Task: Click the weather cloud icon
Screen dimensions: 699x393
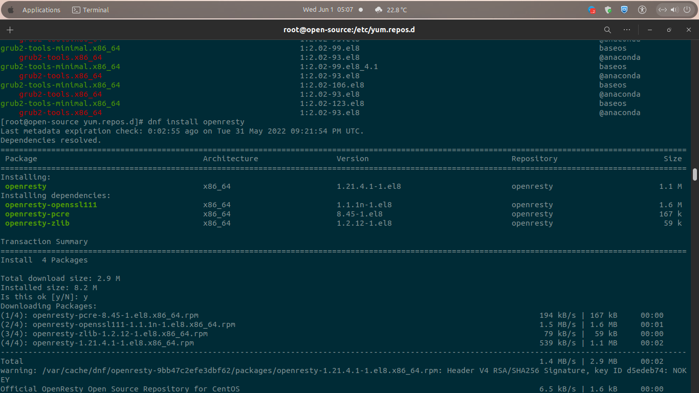Action: pyautogui.click(x=379, y=10)
